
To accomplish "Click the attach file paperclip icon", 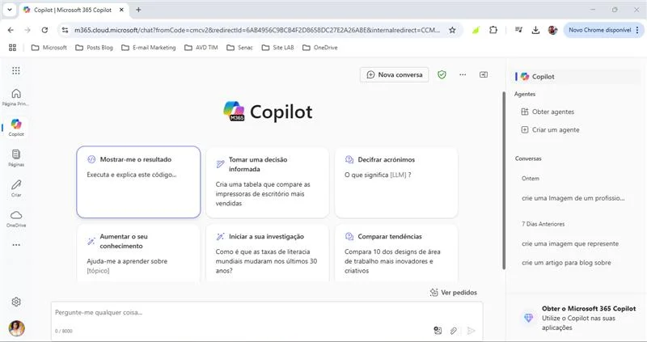I will coord(454,331).
